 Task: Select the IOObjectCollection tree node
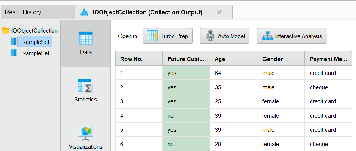[34, 30]
